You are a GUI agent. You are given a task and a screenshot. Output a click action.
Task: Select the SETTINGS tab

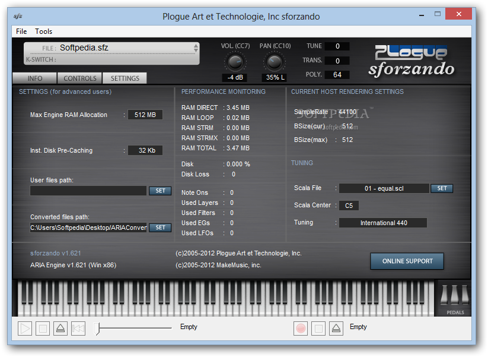(x=125, y=78)
